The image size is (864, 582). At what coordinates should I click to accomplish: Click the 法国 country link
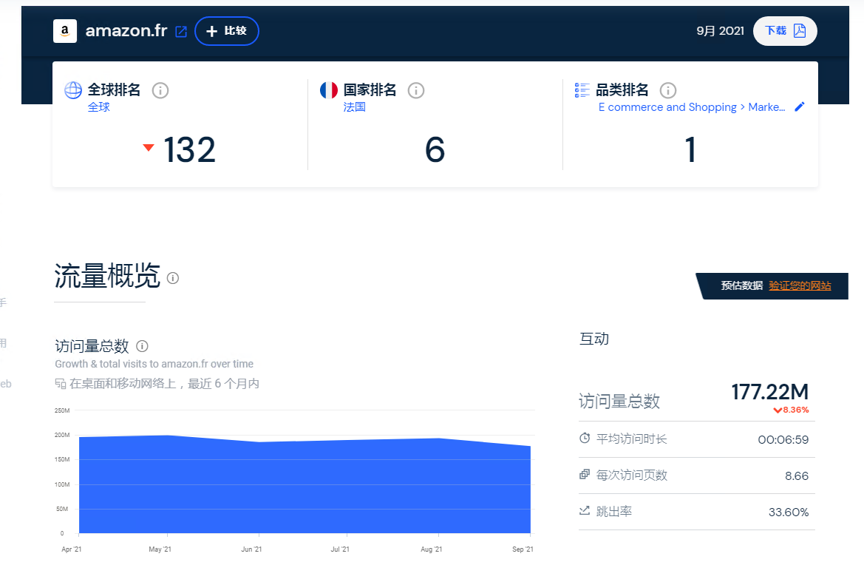(x=354, y=107)
